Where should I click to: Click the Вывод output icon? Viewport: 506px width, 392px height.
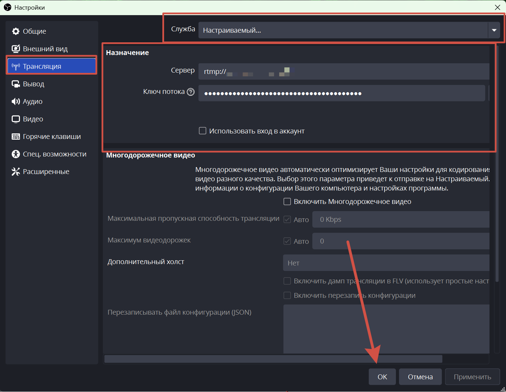point(15,84)
